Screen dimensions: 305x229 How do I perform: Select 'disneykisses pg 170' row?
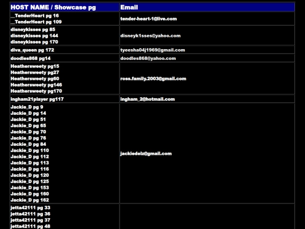coord(34,42)
